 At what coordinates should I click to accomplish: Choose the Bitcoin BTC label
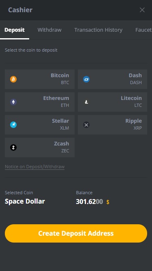pos(60,79)
